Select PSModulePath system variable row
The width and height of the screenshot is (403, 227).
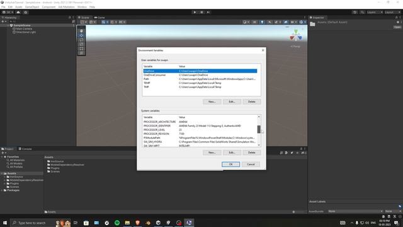(x=200, y=137)
